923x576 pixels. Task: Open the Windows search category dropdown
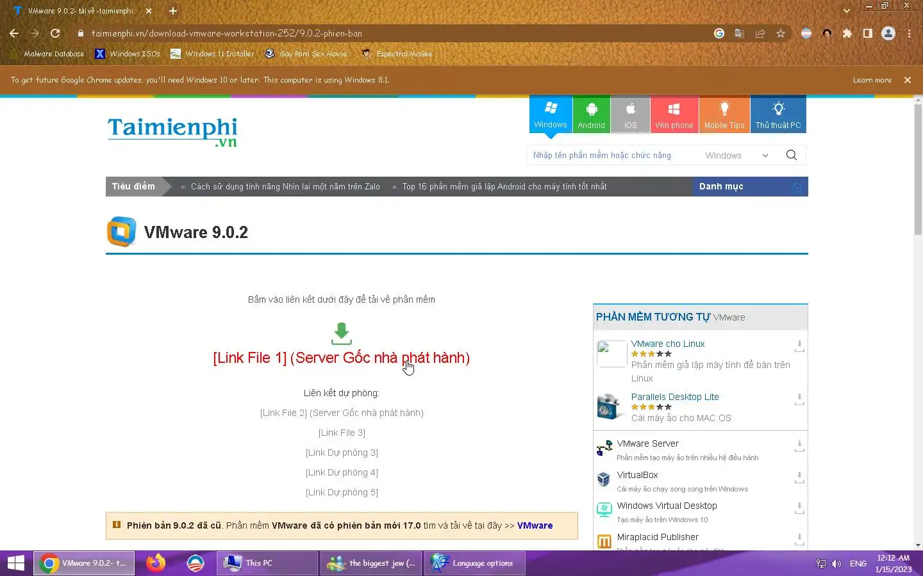pyautogui.click(x=736, y=156)
